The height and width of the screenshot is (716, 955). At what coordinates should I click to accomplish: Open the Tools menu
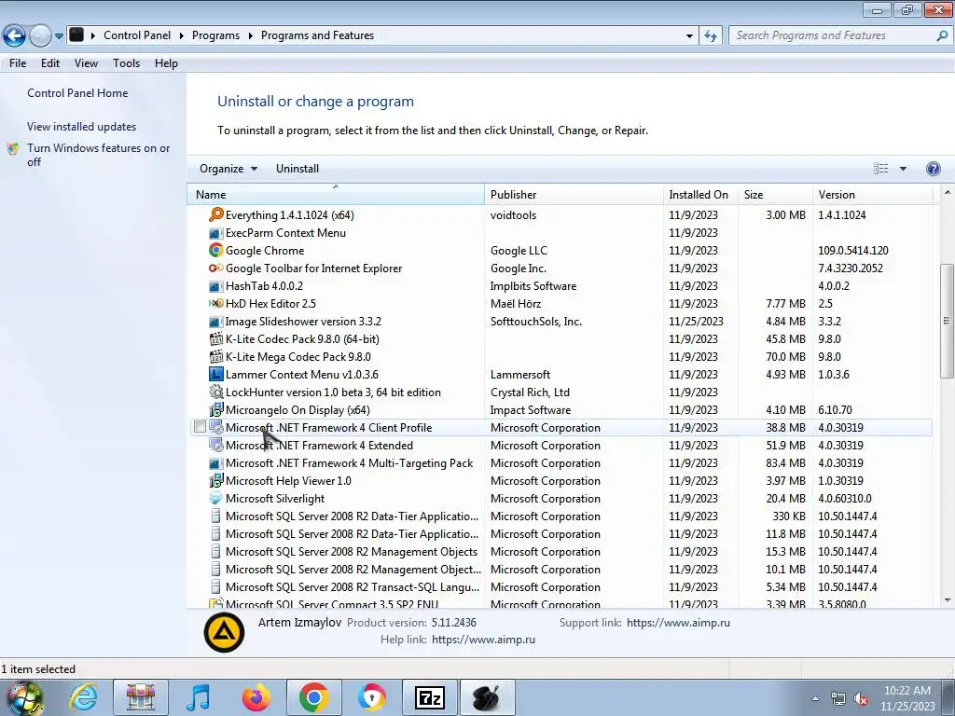(x=126, y=63)
